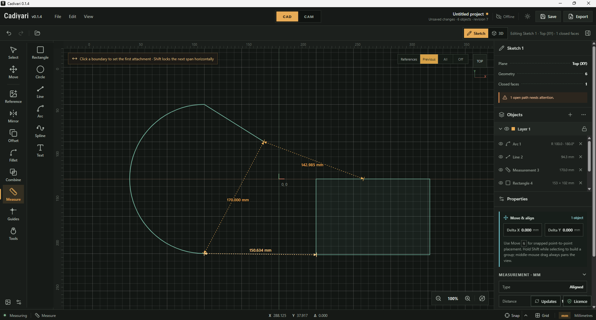This screenshot has width=596, height=320.
Task: Switch to the 3D view mode
Action: (x=498, y=33)
